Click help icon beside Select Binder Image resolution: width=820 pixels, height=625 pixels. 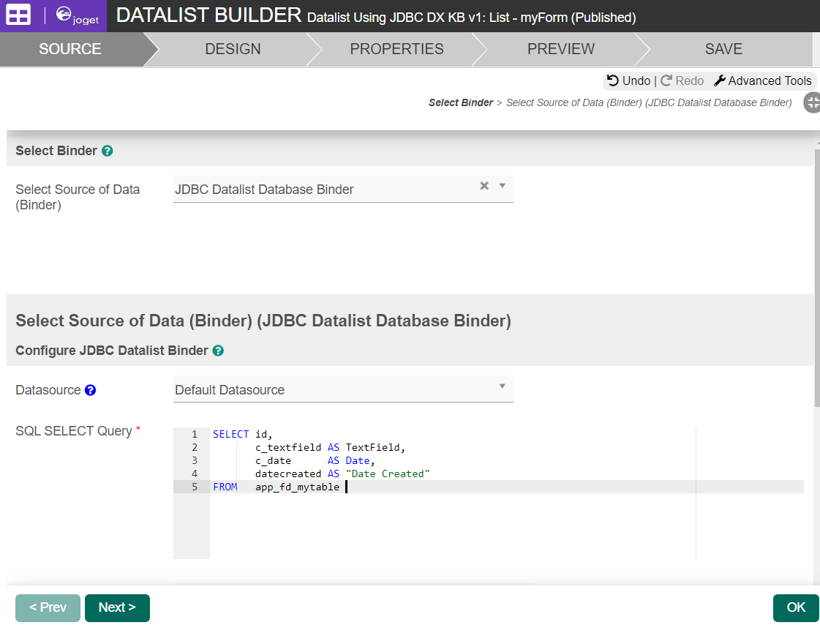point(108,151)
